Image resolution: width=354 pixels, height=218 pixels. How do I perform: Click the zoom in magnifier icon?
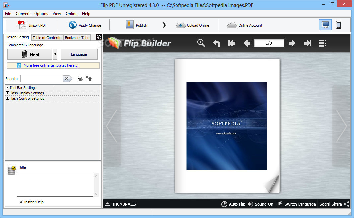click(x=201, y=43)
